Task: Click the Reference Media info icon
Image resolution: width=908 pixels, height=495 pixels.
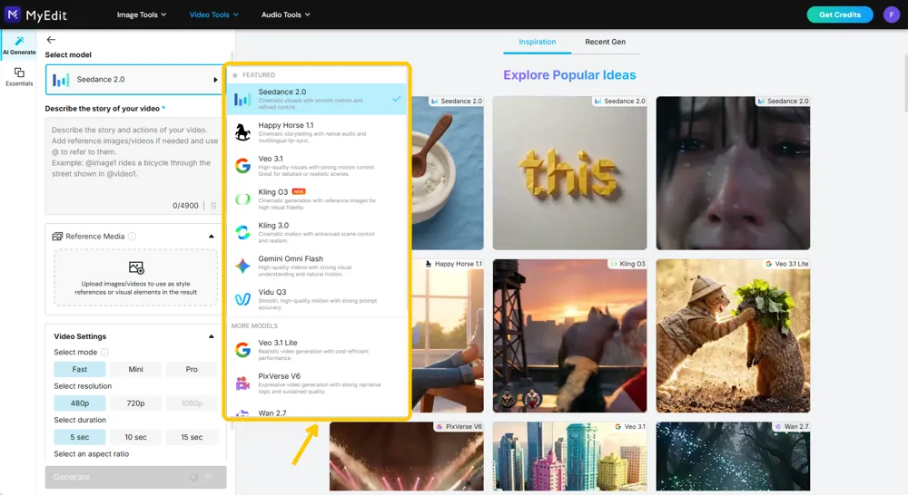Action: point(132,236)
